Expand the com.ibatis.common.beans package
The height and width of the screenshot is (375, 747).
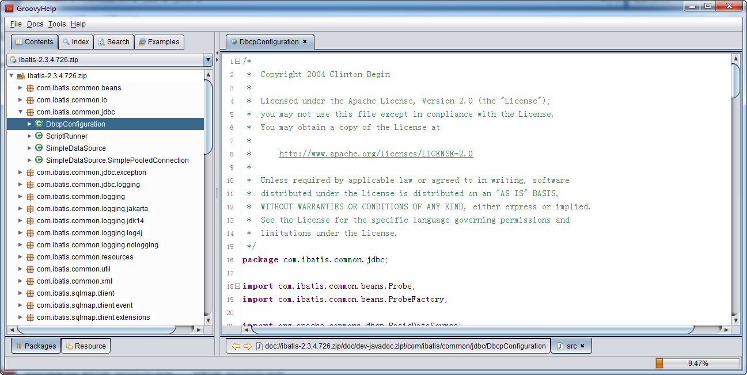click(x=20, y=88)
